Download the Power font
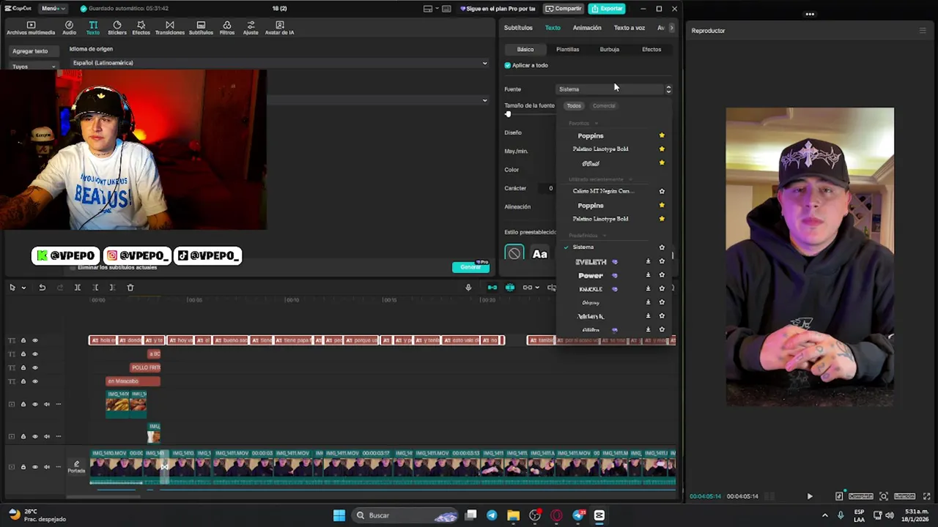938x527 pixels. click(648, 275)
